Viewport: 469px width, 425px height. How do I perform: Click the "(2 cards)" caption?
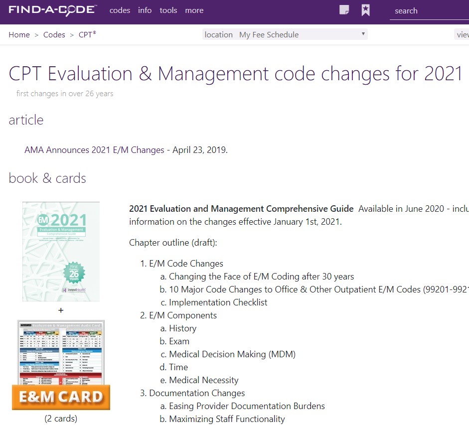(x=61, y=419)
